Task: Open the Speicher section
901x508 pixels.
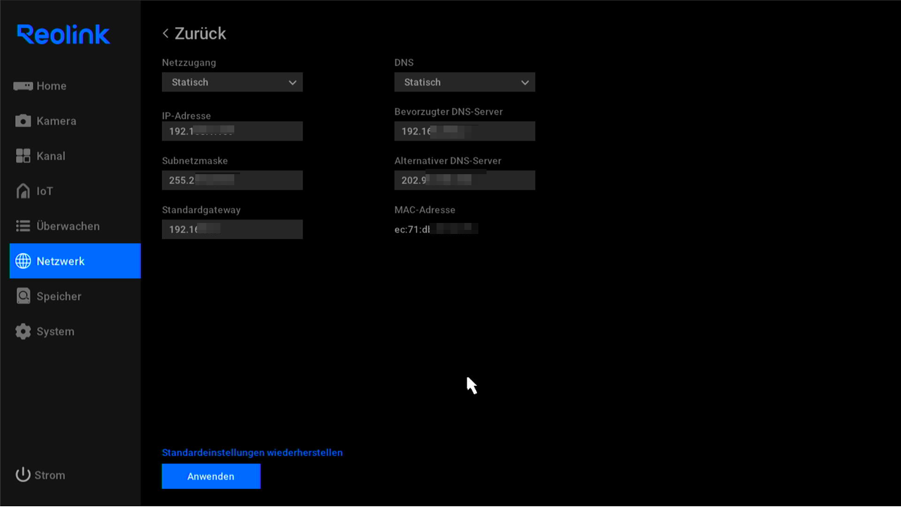Action: 75,296
